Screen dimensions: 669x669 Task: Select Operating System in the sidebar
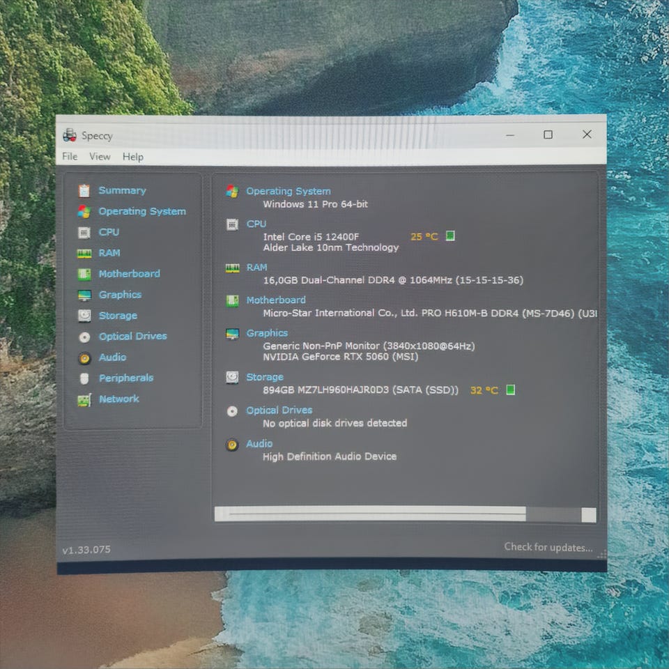coord(142,211)
